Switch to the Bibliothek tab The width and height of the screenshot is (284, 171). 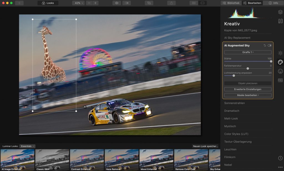point(231,3)
